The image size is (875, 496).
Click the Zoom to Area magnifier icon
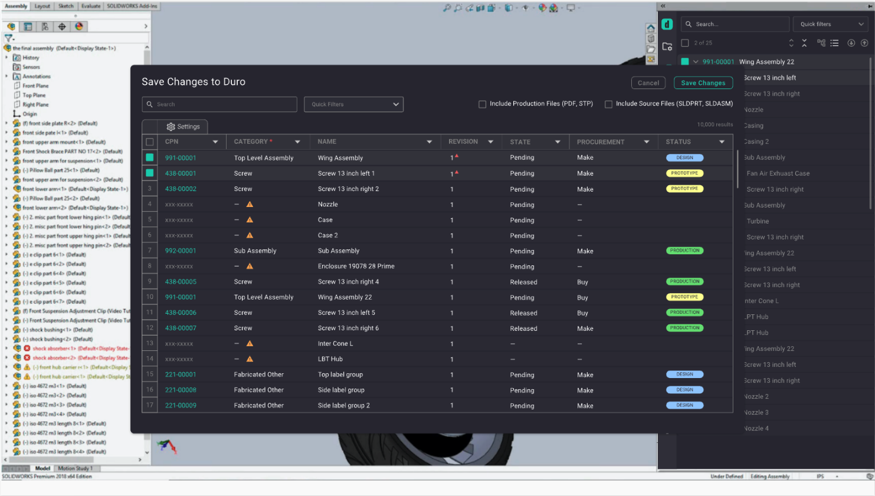click(x=458, y=8)
